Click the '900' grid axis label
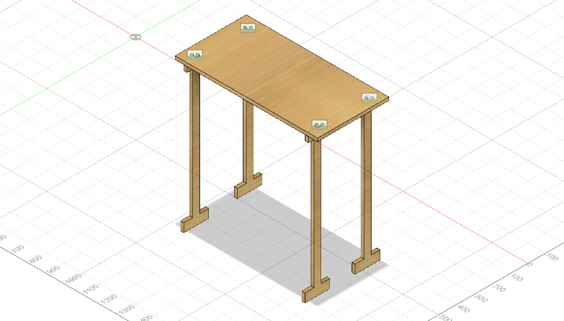 click(53, 269)
